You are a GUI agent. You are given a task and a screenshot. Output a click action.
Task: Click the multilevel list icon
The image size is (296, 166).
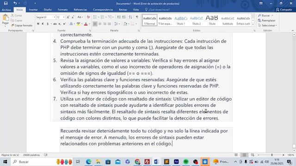pos(110,17)
